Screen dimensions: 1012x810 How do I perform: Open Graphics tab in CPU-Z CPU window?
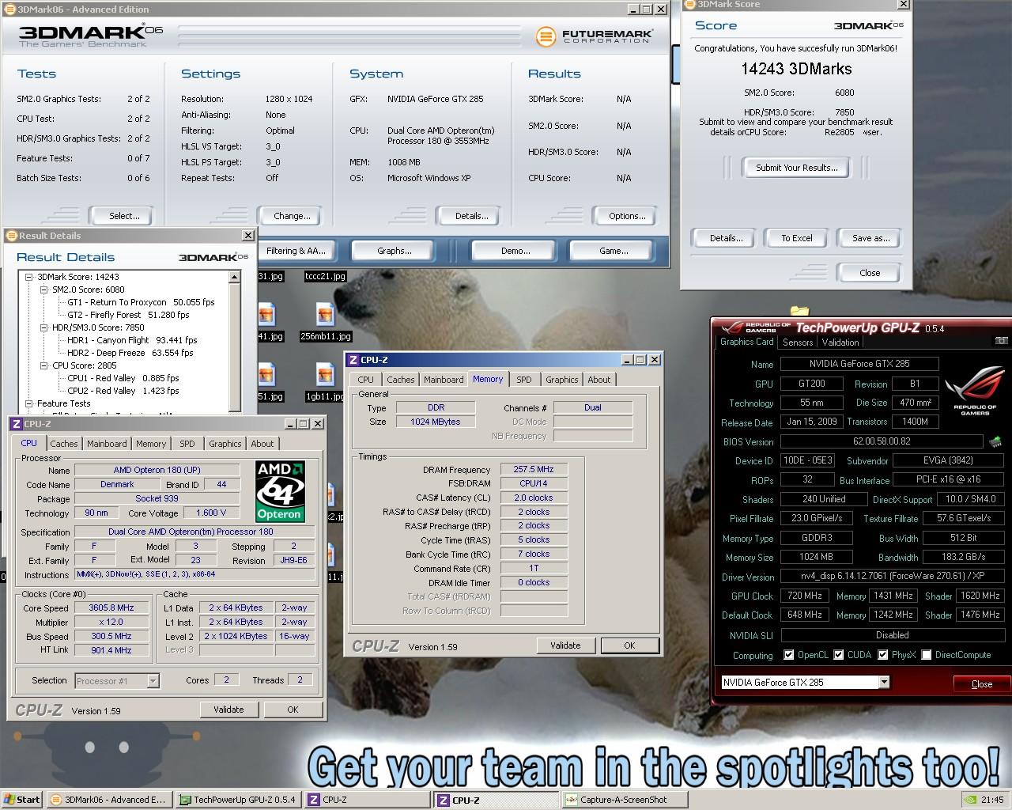pos(225,444)
